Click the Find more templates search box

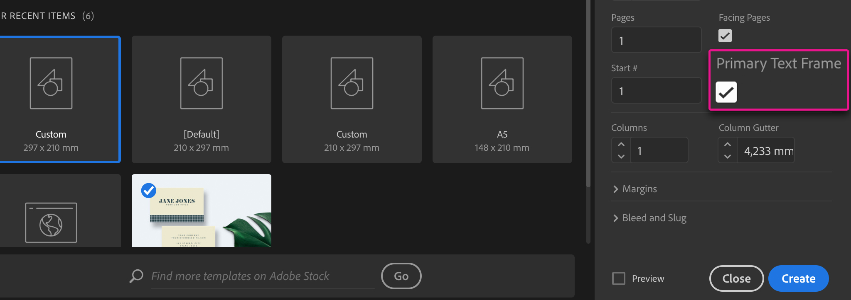[249, 276]
